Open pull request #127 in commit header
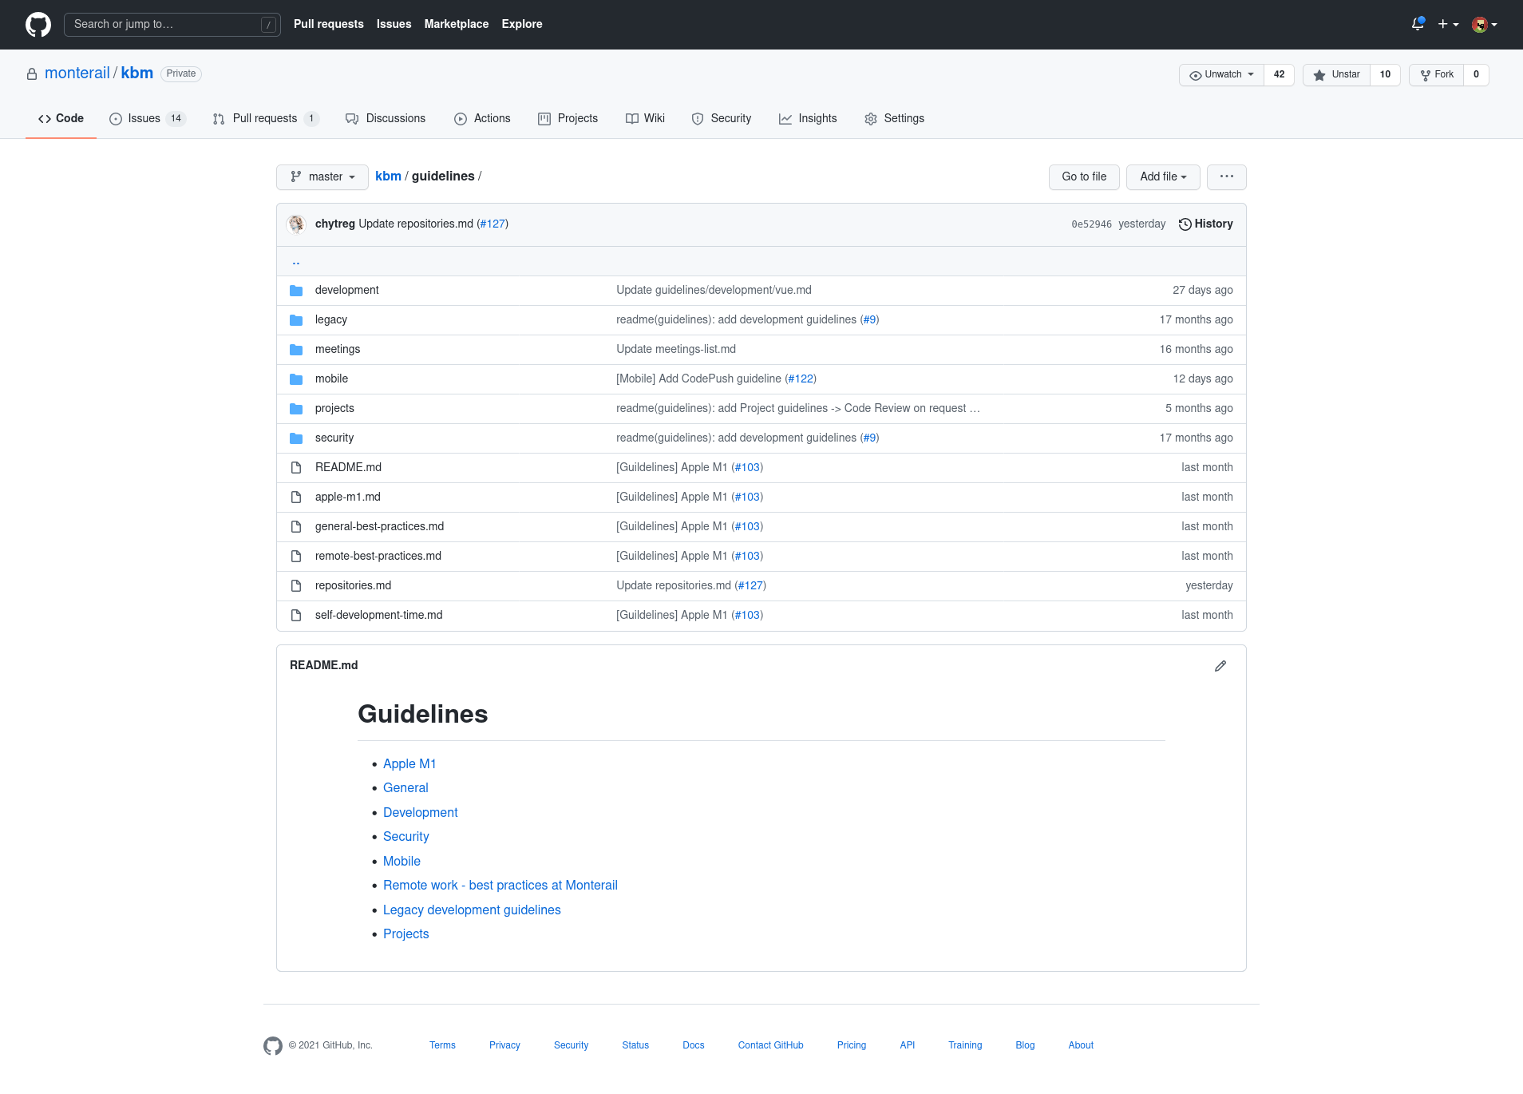Image resolution: width=1523 pixels, height=1094 pixels. (x=493, y=224)
